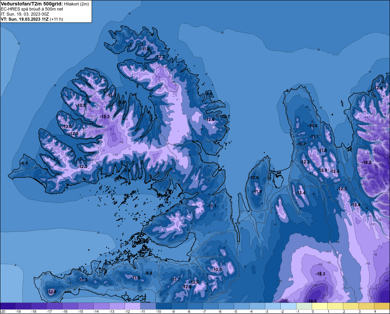The width and height of the screenshot is (390, 314).
Task: Click the yellow legend swatch between 0 and 1
Action: pyautogui.click(x=320, y=306)
